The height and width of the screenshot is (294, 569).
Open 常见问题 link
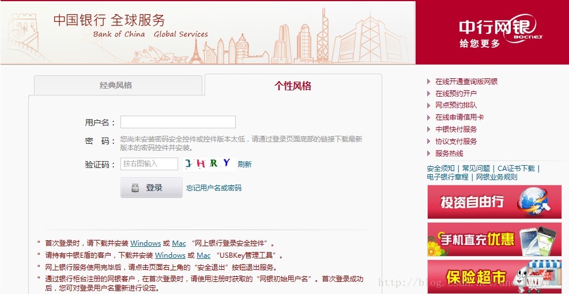[x=476, y=169]
